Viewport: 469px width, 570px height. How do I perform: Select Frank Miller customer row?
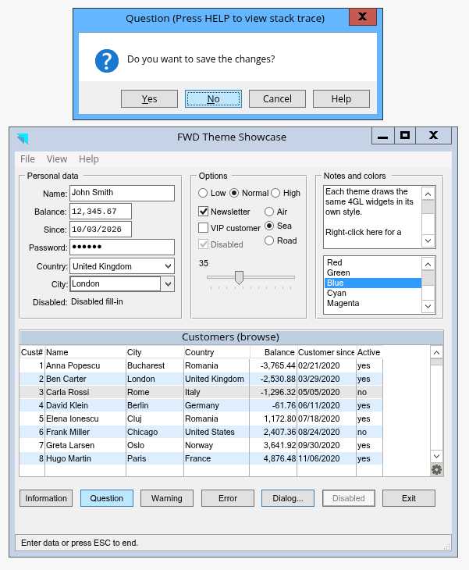201,432
